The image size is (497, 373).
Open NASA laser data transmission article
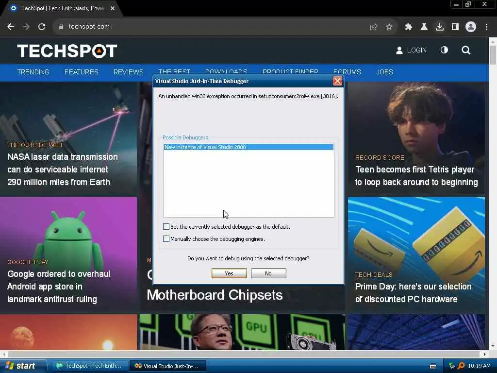(63, 170)
